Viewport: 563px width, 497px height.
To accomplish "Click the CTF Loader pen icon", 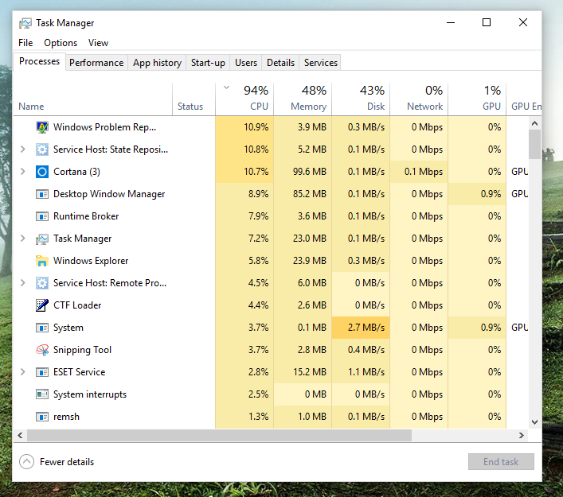I will 42,305.
